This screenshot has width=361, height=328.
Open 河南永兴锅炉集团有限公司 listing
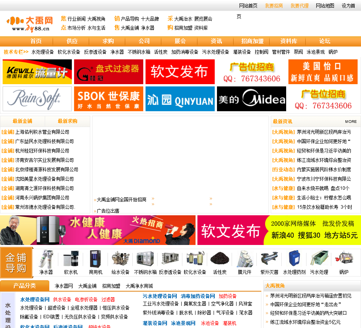(42, 198)
